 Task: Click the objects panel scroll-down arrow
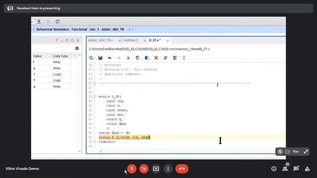tap(80, 151)
